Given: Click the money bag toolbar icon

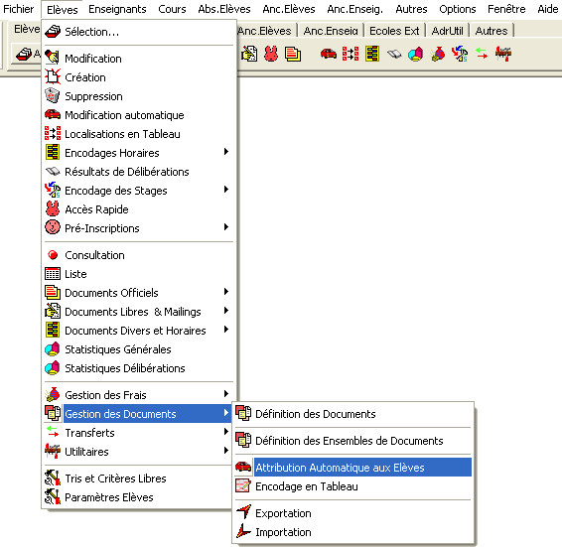Looking at the screenshot, I should tap(438, 54).
